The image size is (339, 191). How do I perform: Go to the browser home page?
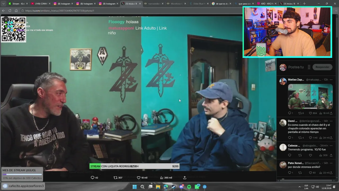point(16,11)
